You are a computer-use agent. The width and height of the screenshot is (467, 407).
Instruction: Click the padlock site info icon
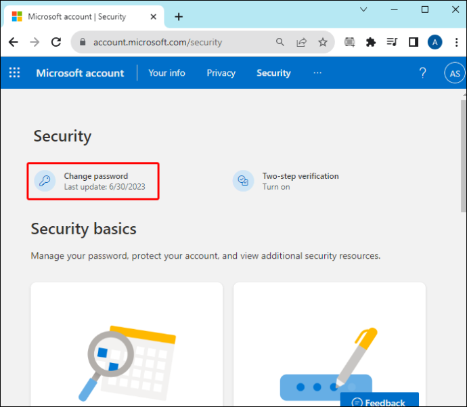pos(83,42)
